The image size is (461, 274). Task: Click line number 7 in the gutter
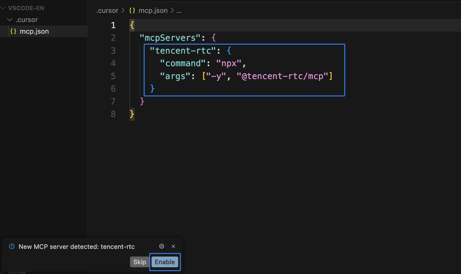(x=113, y=101)
